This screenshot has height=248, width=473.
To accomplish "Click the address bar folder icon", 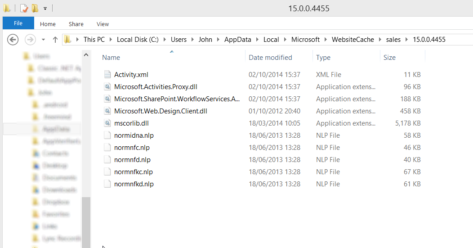I will click(67, 39).
